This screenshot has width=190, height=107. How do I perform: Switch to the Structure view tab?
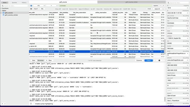click(x=40, y=60)
